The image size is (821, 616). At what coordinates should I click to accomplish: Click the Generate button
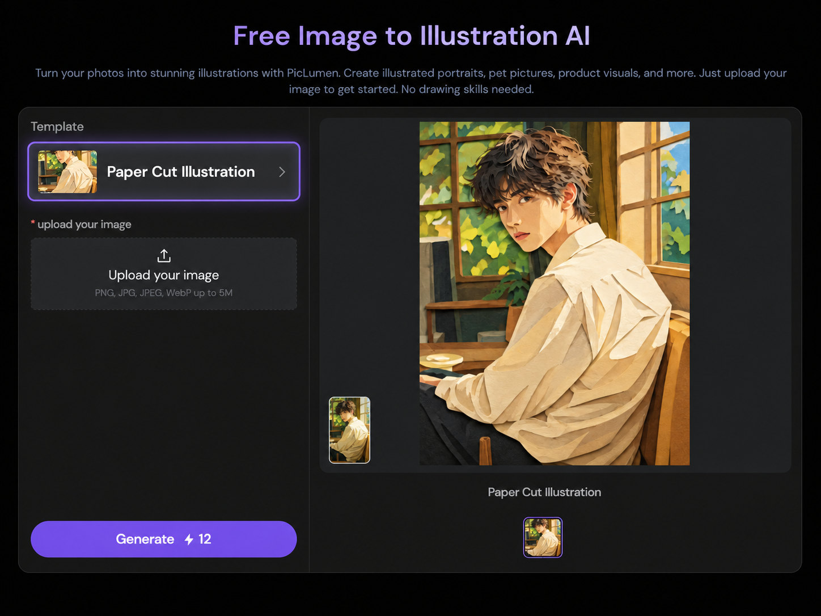tap(164, 539)
